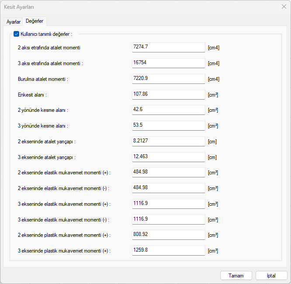Viewport: 291px width, 284px height.
Task: Switch to the Ayarlar tab
Action: click(x=14, y=21)
